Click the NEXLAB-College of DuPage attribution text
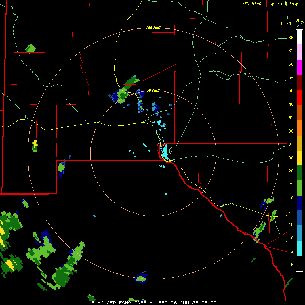 pyautogui.click(x=273, y=4)
